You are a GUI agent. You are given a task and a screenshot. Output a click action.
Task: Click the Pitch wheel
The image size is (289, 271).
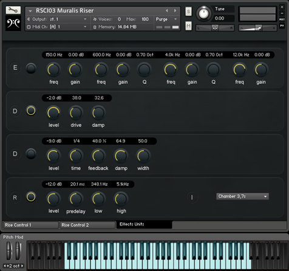[x=9, y=250]
